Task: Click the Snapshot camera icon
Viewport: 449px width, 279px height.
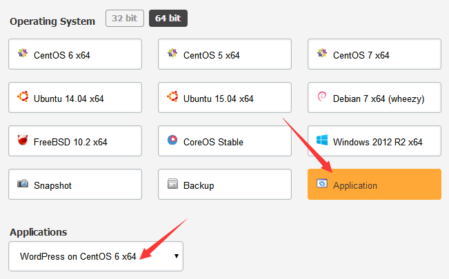Action: click(23, 185)
